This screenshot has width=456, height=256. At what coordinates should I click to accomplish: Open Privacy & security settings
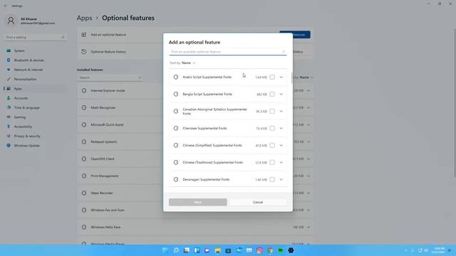(x=35, y=136)
